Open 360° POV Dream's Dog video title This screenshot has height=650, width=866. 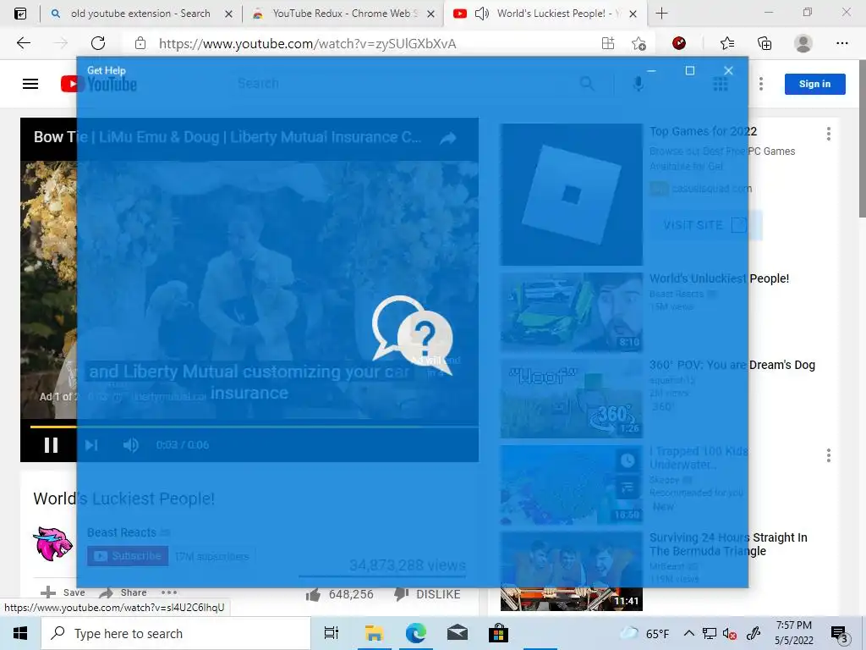tap(732, 365)
